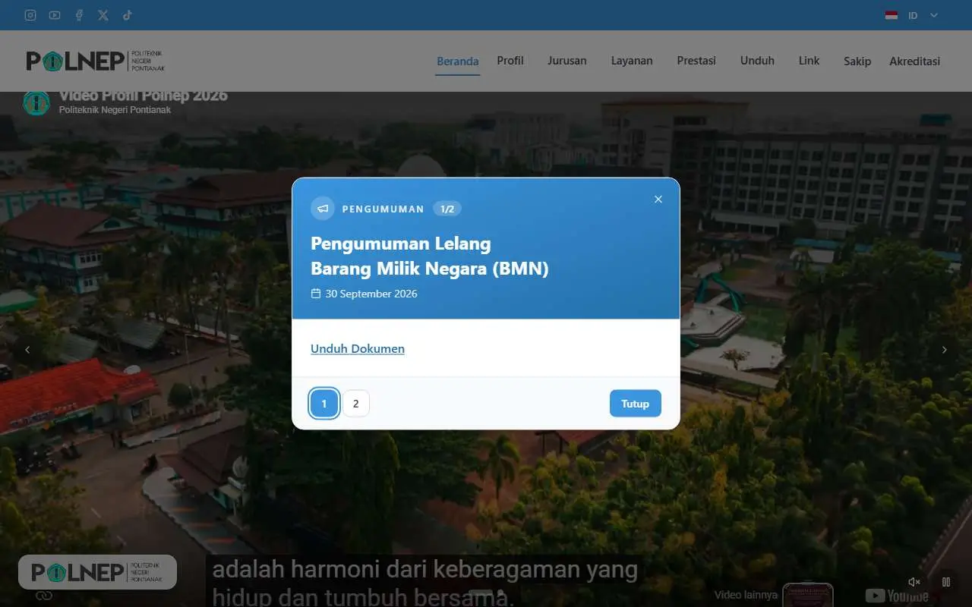Open the Prestasi menu
The image size is (972, 607).
coord(696,61)
